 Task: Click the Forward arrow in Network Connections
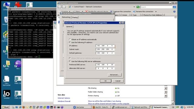[x=64, y=7]
